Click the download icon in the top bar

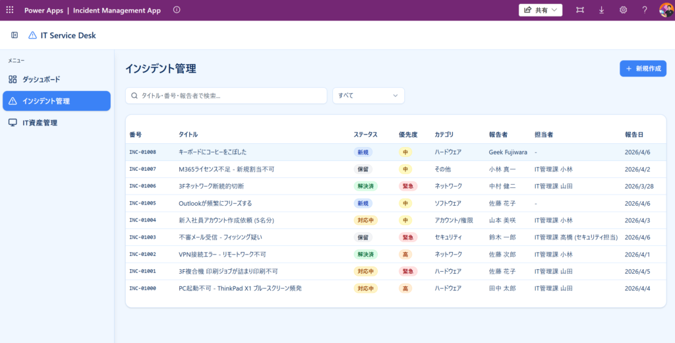(x=601, y=10)
